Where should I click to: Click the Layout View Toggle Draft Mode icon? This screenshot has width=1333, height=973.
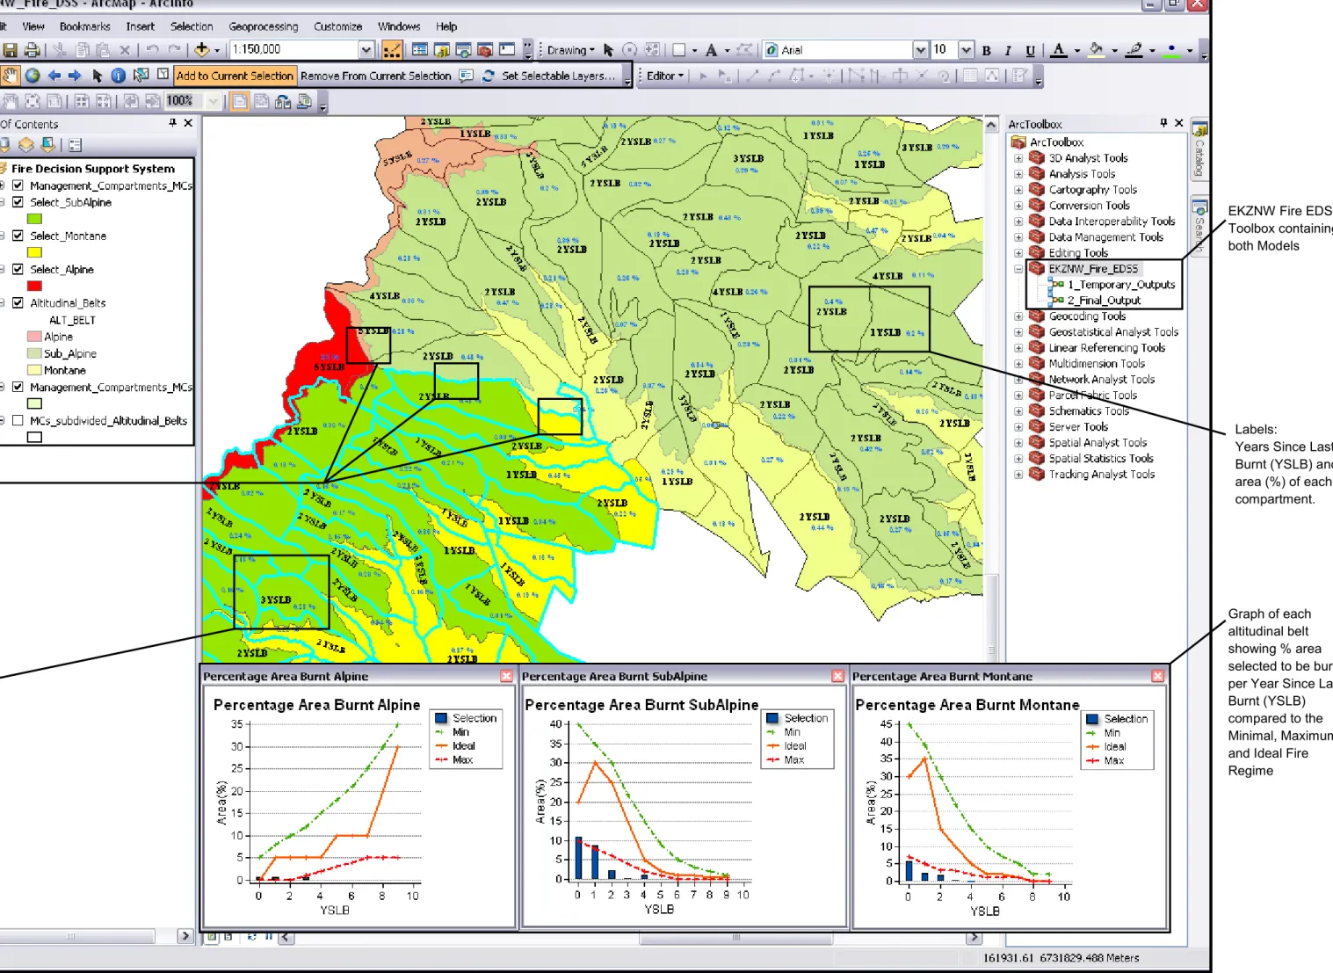(x=240, y=102)
